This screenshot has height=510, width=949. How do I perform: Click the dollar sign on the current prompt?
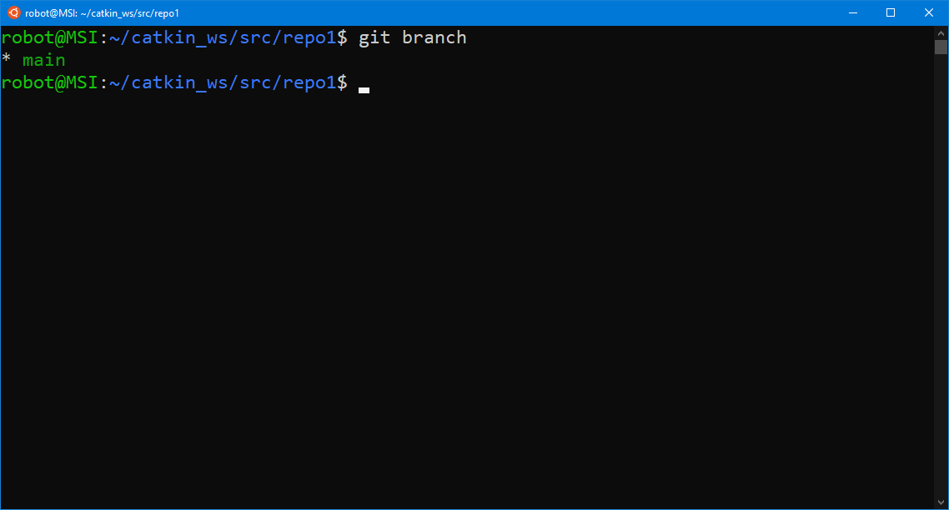pyautogui.click(x=343, y=82)
